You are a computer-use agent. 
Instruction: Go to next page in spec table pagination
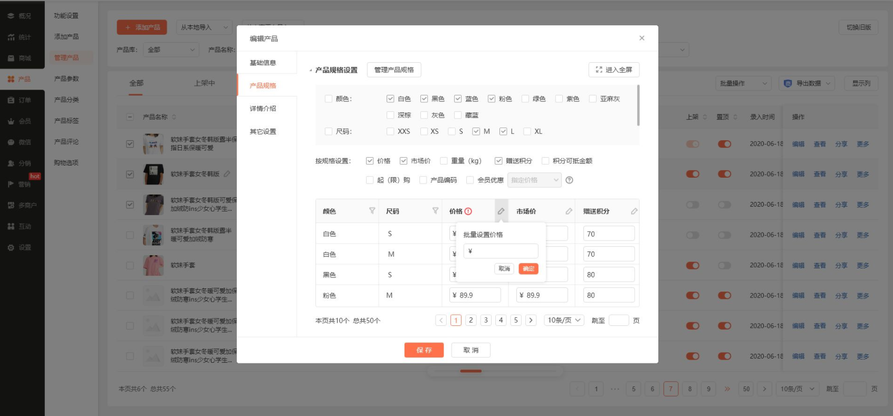tap(531, 320)
